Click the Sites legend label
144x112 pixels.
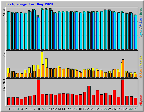pos(141,73)
